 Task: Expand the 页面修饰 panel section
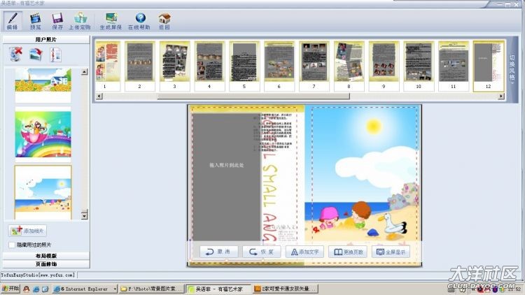click(48, 264)
